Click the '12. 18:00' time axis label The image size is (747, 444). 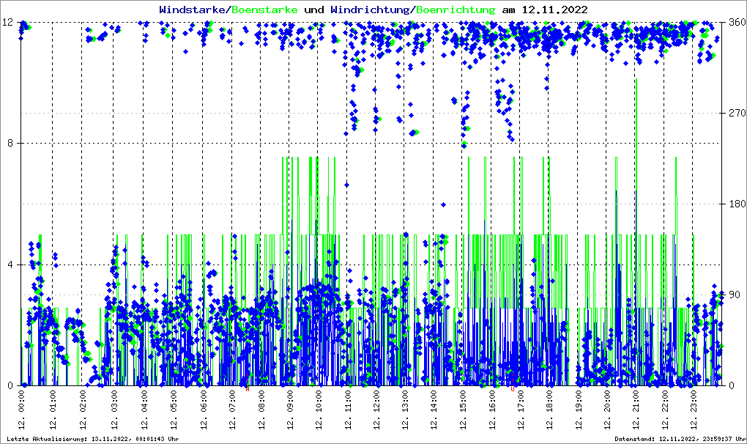coord(549,411)
